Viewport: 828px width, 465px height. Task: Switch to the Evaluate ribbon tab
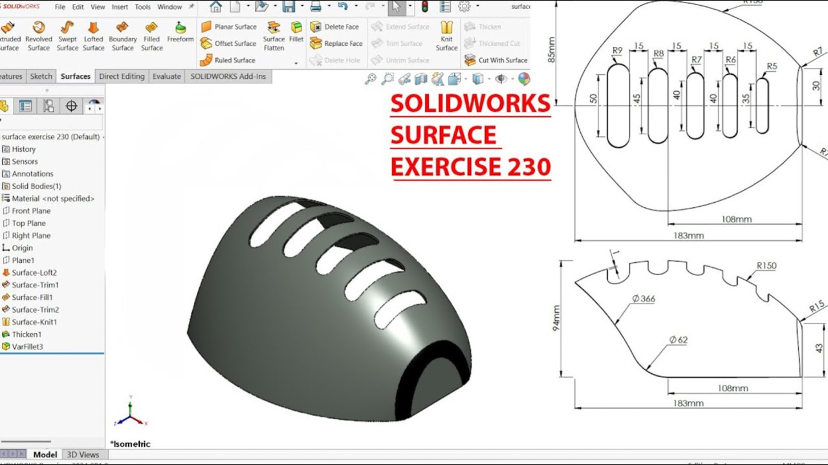(x=167, y=76)
